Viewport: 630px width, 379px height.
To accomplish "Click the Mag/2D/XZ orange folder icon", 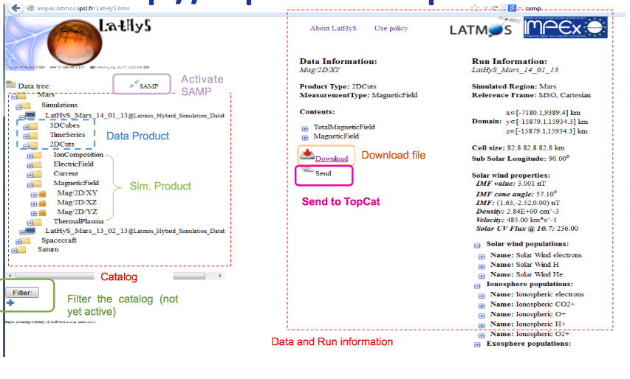I will (42, 204).
